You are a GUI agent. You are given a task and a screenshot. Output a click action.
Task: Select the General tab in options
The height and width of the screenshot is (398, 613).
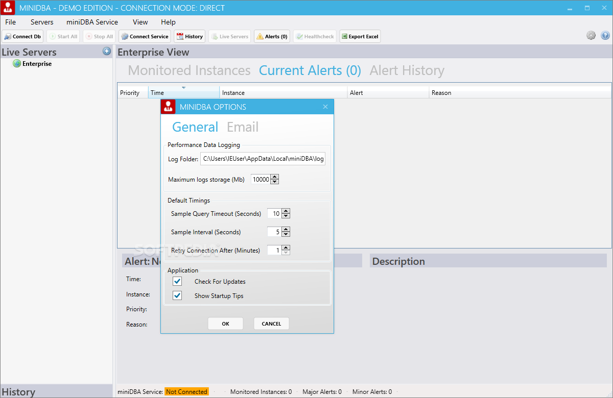[x=195, y=127]
